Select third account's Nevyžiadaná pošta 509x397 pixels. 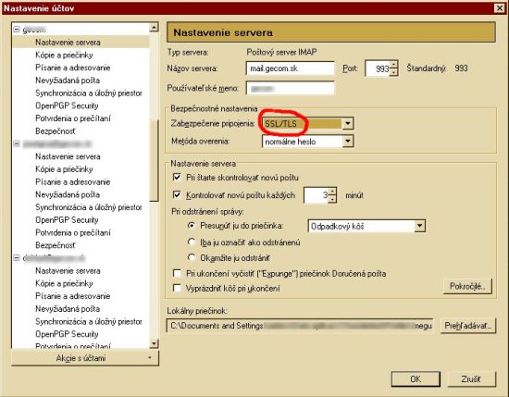[68, 309]
